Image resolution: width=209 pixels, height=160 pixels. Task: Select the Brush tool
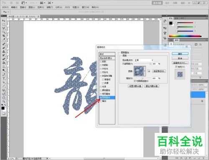[4, 48]
